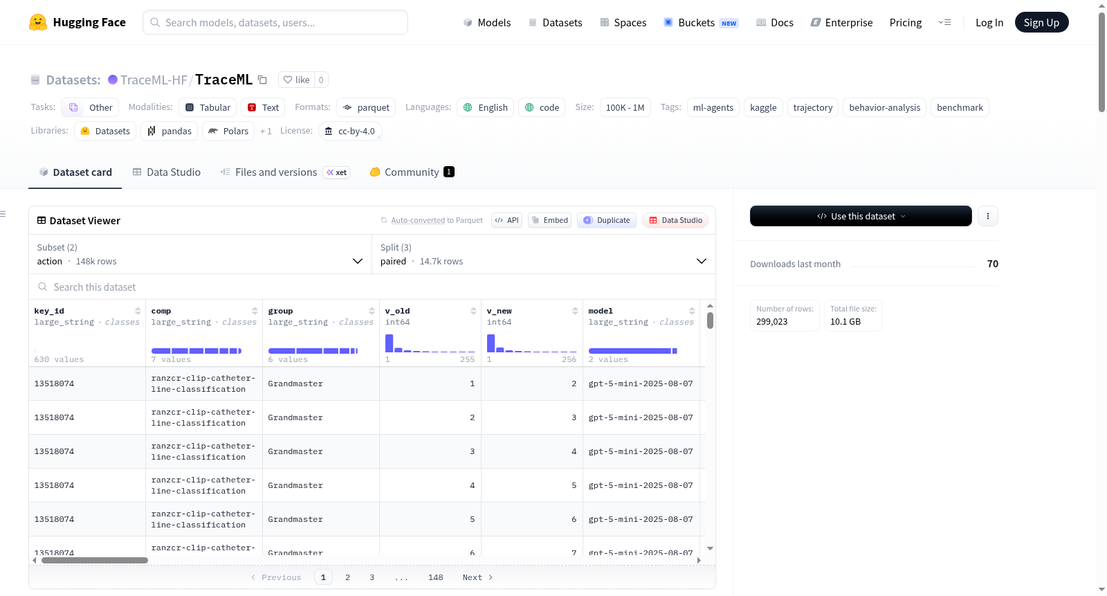Open Buckets in top navigation

[701, 22]
